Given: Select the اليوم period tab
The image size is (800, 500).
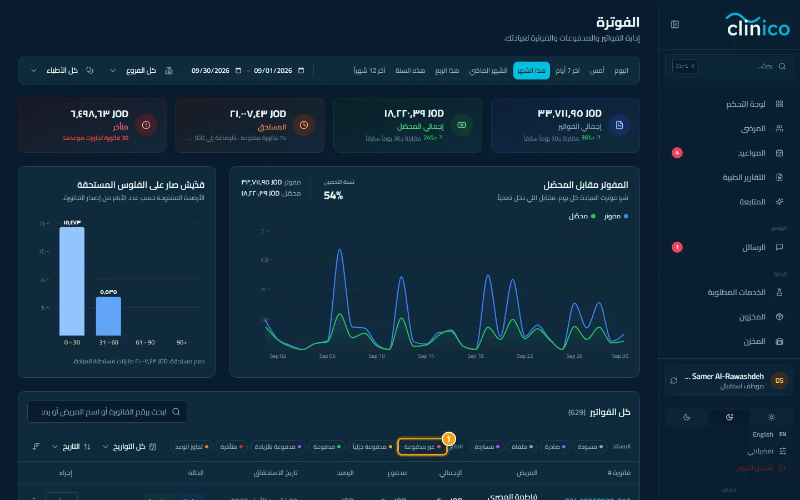Looking at the screenshot, I should pos(621,71).
